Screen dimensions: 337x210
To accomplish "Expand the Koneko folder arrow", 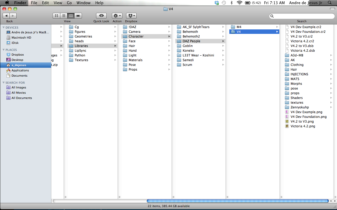I will coord(223,51).
